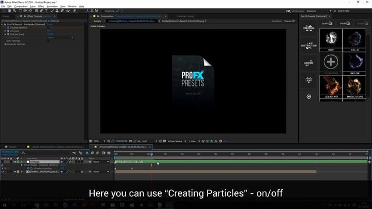The image size is (372, 209).
Task: Open the Motion presets category
Action: click(x=309, y=63)
